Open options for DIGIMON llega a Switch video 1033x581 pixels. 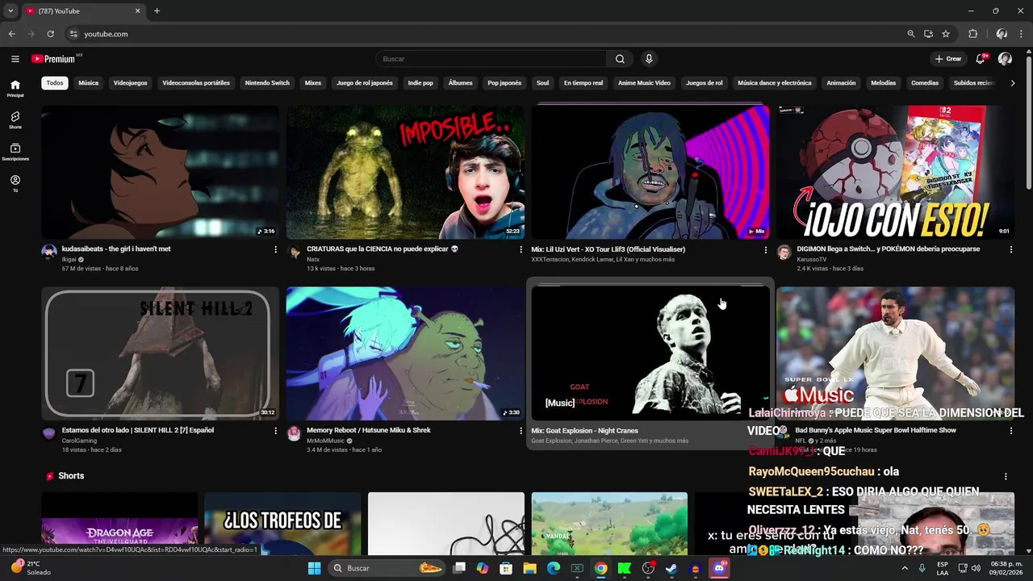point(1010,249)
